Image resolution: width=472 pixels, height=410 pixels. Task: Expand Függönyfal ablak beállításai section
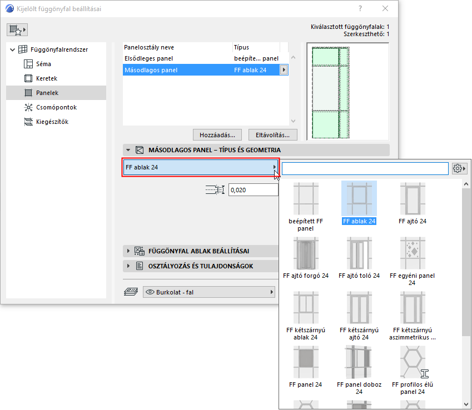click(128, 251)
